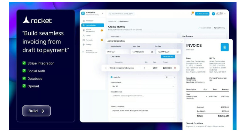Screen dimensions: 245x134
Task: Click the green check beside Database
Action: [x=24, y=78]
